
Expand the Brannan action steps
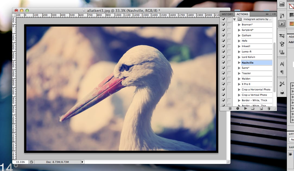click(x=239, y=24)
